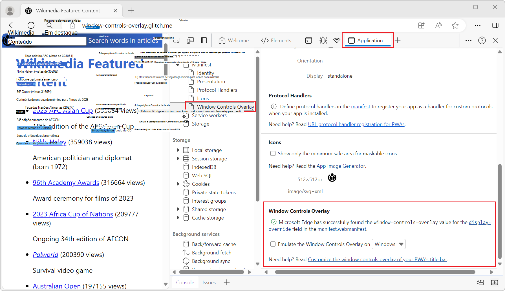Viewport: 505px width, 291px height.
Task: Open the Windows platform dropdown
Action: point(389,244)
